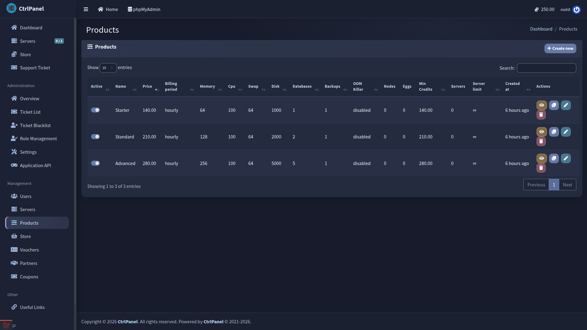Open Dashboard in the sidebar
Image resolution: width=587 pixels, height=330 pixels.
(x=37, y=28)
